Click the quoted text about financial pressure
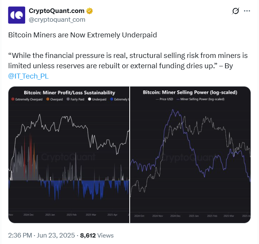Viewport: 259px width, 244px height. point(130,60)
